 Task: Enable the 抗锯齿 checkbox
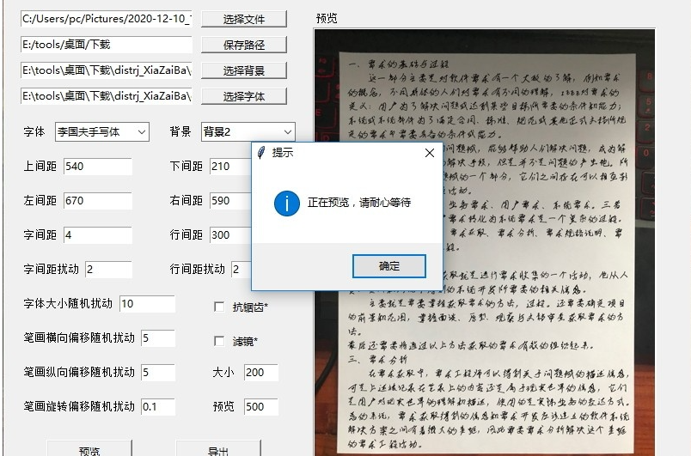pyautogui.click(x=219, y=307)
